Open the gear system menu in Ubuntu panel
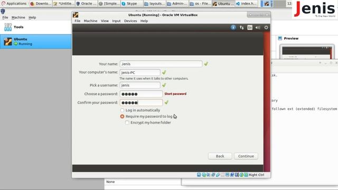 tap(266, 27)
